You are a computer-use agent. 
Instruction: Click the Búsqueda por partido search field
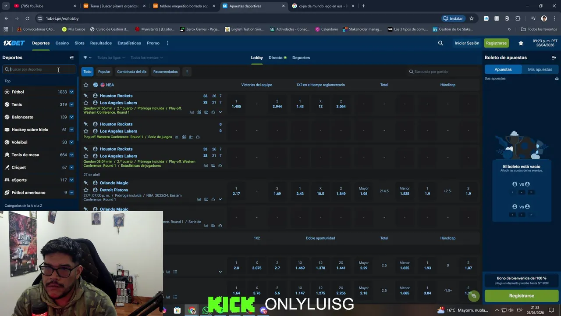[443, 72]
